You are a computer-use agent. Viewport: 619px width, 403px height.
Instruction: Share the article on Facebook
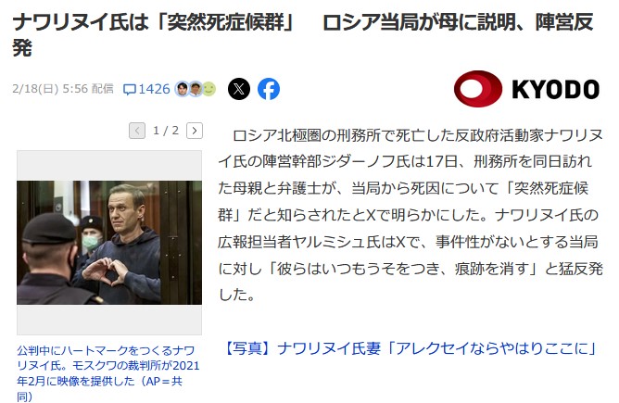click(x=269, y=89)
